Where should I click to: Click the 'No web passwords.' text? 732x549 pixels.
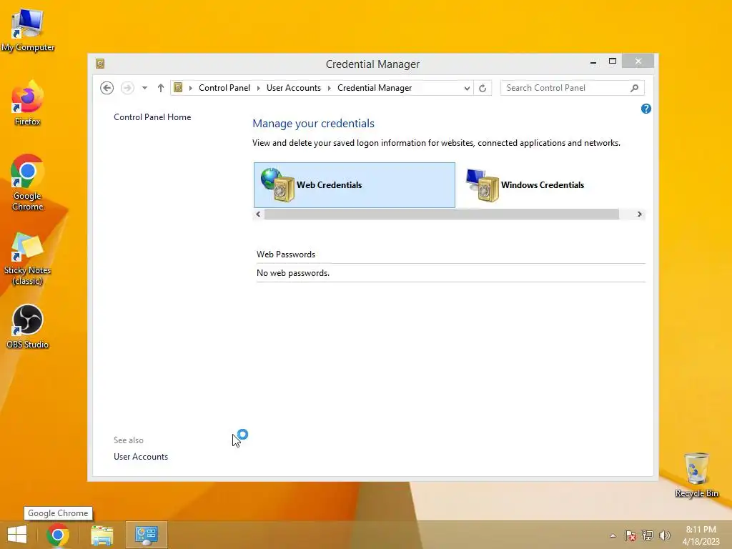[293, 273]
